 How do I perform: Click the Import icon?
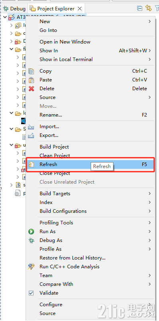click(31, 127)
